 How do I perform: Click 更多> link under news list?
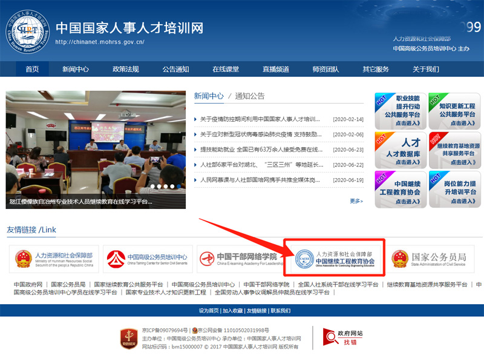356,201
